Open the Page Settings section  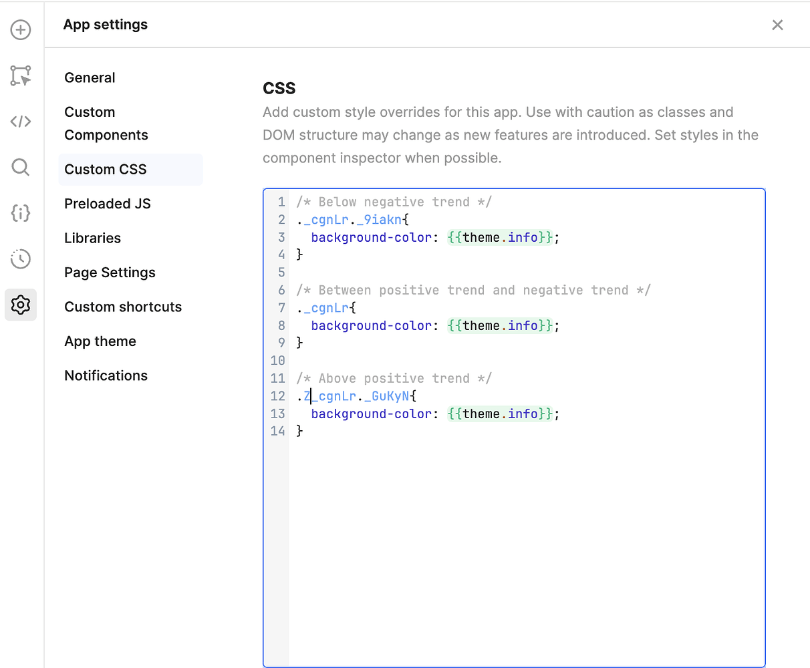coord(110,273)
